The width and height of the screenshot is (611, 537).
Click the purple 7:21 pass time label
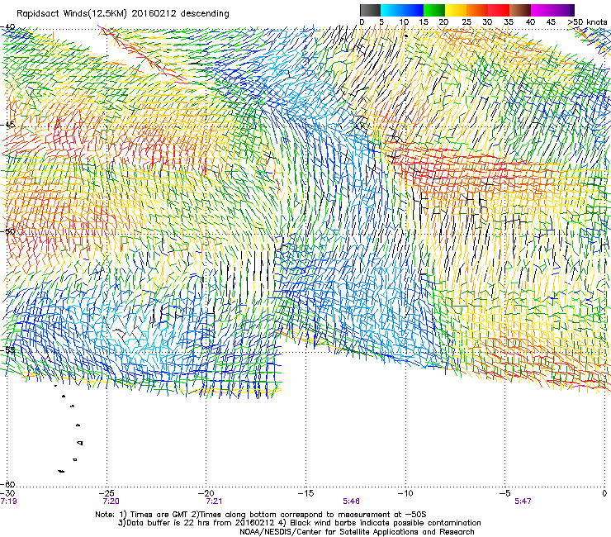(214, 501)
